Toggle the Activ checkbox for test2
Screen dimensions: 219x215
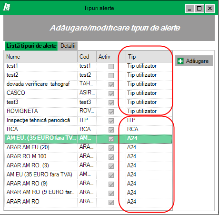(x=111, y=75)
